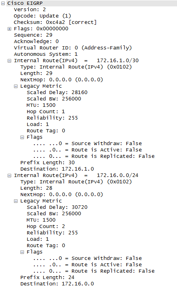
Task: Select Scaled Delay: 30720 entry
Action: point(57,207)
